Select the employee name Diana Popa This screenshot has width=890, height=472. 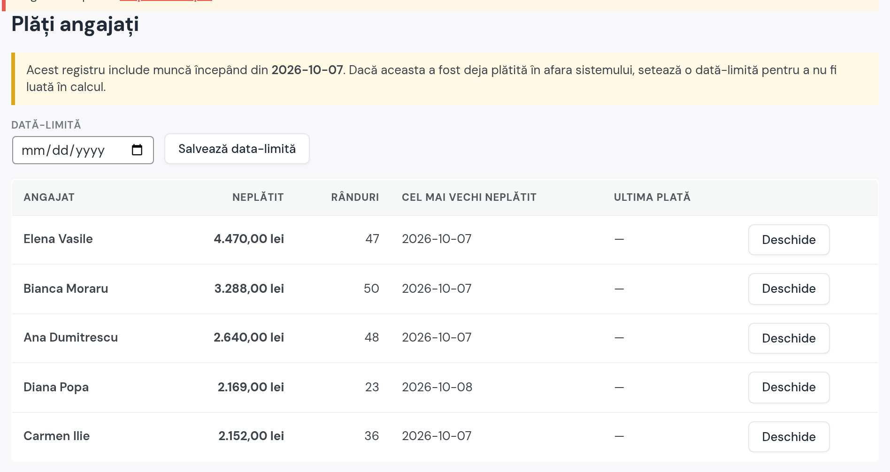click(56, 387)
